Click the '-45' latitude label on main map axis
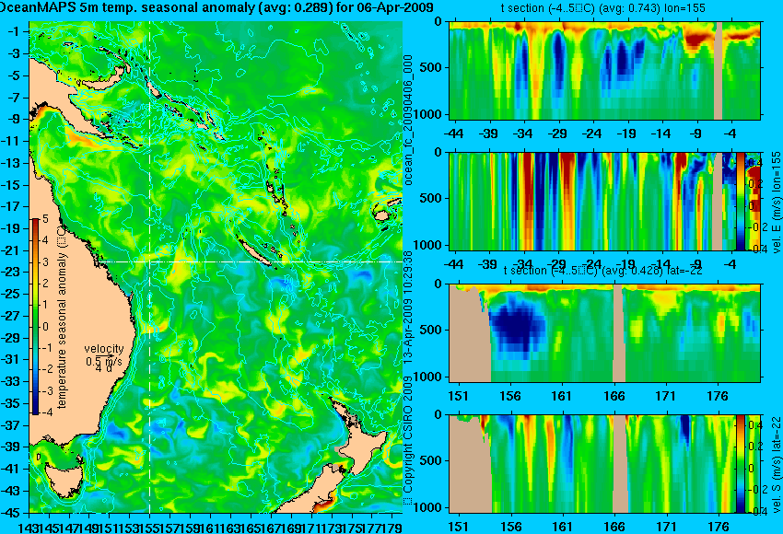This screenshot has width=783, height=534. [11, 513]
